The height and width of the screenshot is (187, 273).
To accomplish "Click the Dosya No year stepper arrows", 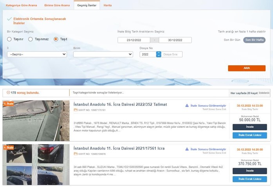I will point(159,54).
